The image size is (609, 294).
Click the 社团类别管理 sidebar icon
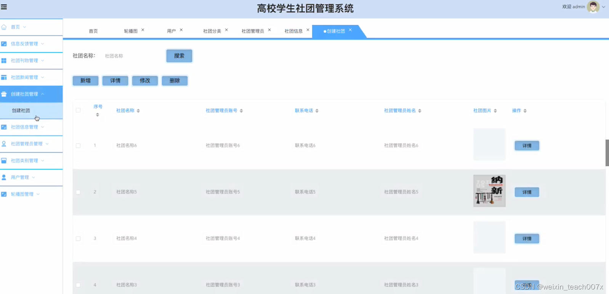pyautogui.click(x=4, y=161)
